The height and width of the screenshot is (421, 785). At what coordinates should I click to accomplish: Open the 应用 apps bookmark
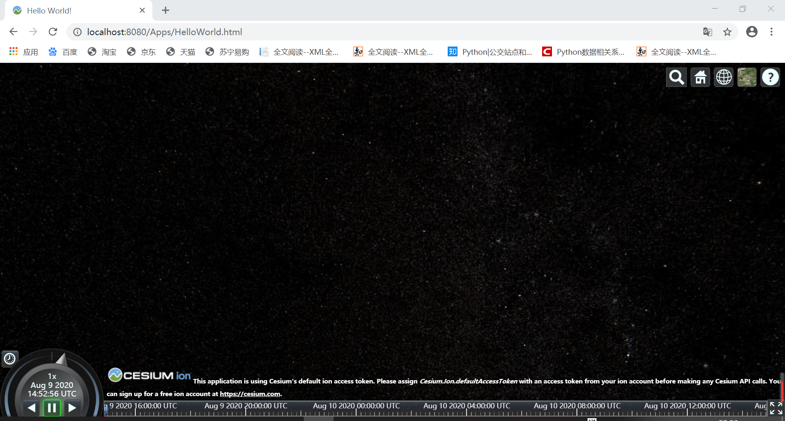click(x=24, y=52)
